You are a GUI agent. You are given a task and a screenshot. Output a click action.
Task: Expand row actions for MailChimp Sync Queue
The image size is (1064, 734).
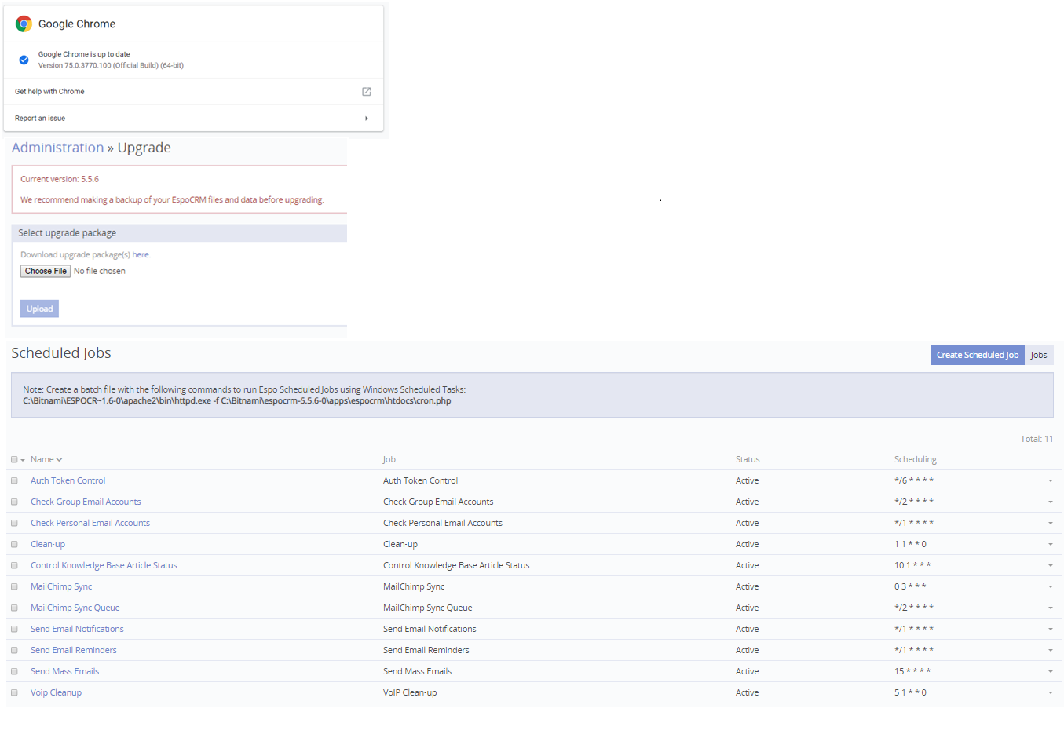tap(1051, 608)
